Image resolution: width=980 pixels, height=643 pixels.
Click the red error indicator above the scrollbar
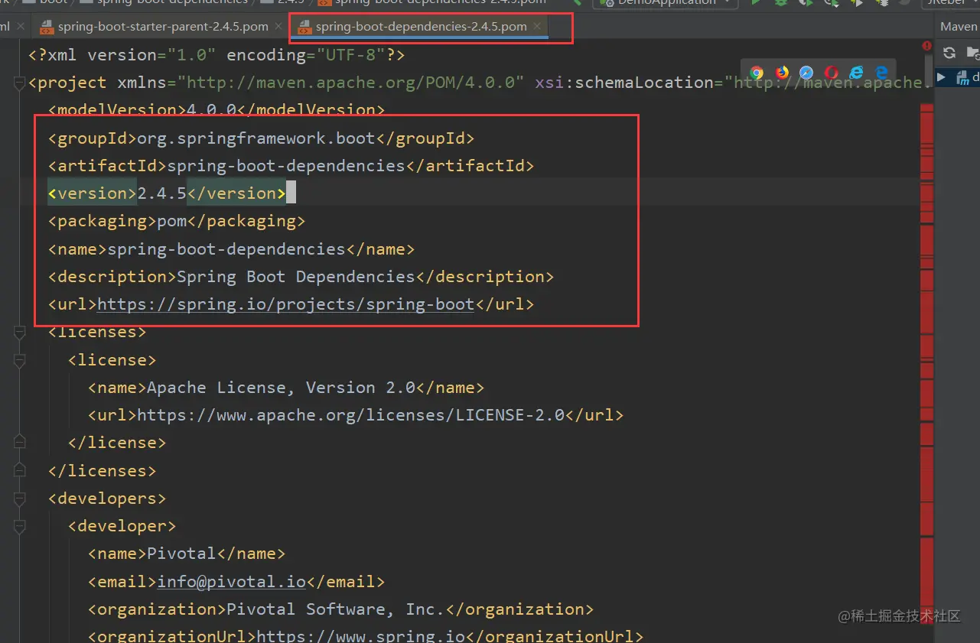(926, 46)
